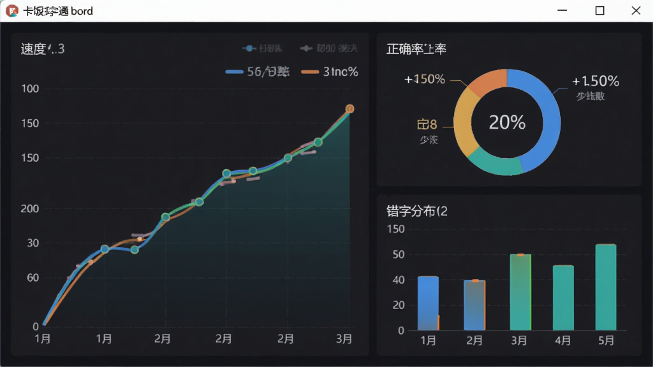Viewport: 653px width, 367px height.
Task: Select the 2月 bar in the bar chart
Action: (x=474, y=305)
